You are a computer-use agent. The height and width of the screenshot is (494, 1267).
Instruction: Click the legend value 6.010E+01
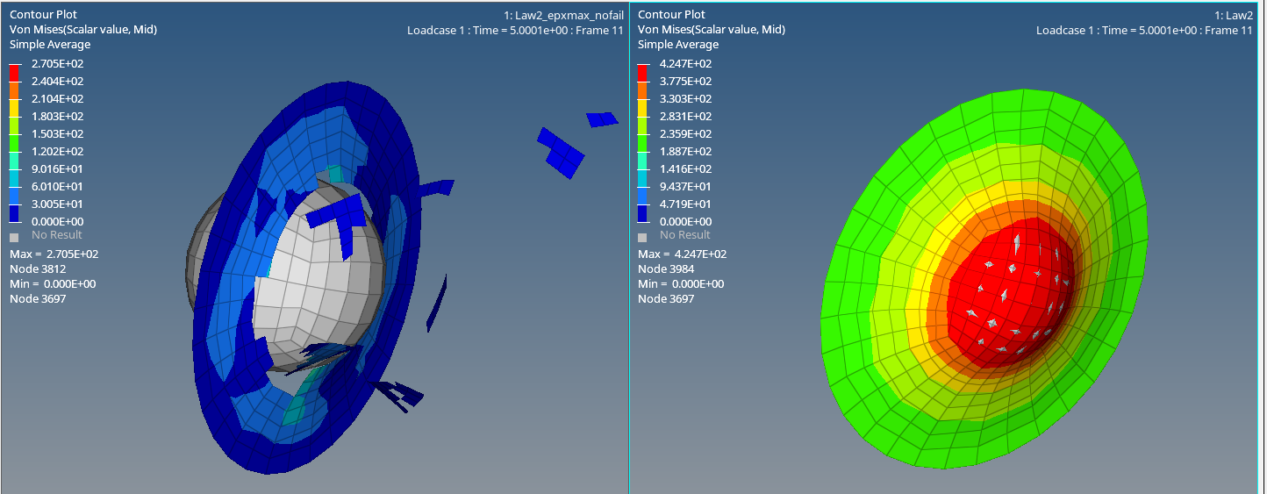57,186
